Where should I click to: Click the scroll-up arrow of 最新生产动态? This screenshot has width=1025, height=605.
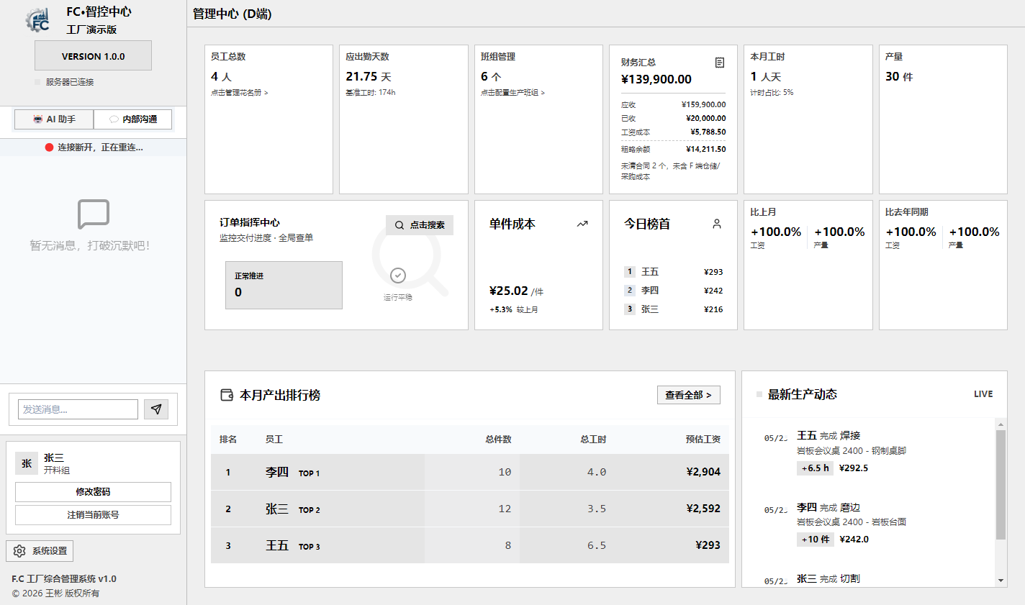point(1001,424)
